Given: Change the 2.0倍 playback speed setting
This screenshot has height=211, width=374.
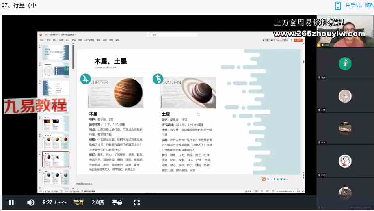Looking at the screenshot, I should [98, 202].
